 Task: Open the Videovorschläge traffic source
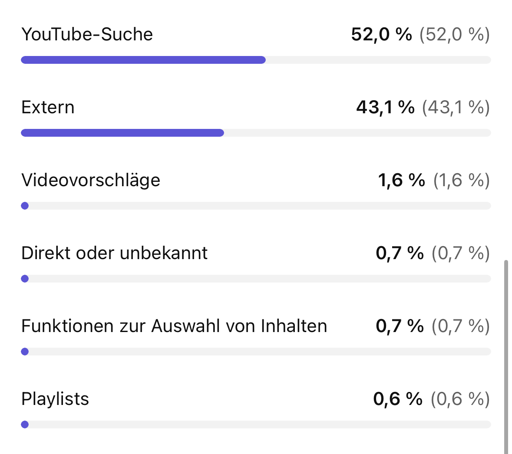(91, 180)
